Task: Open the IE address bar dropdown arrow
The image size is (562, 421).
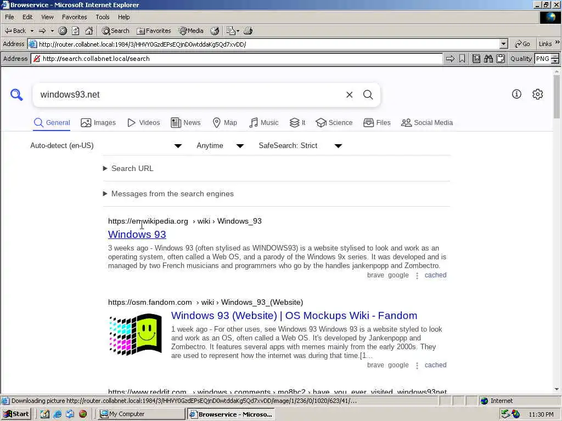Action: point(504,44)
